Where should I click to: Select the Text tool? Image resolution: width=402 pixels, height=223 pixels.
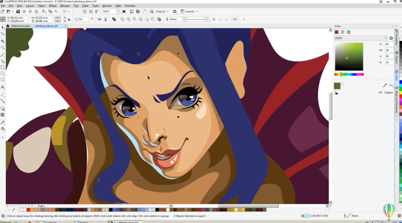(3, 87)
